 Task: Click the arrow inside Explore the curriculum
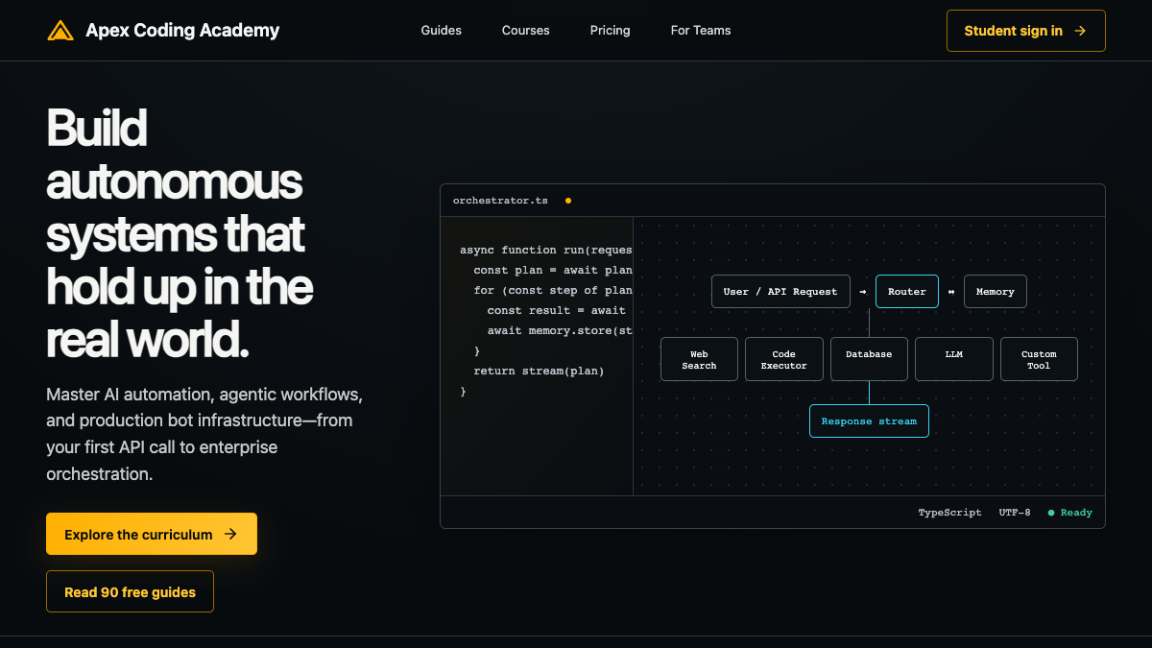click(230, 534)
